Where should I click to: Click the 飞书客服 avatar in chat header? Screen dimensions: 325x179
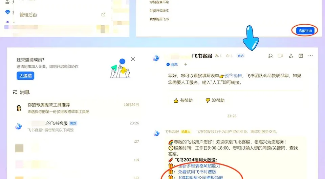coord(156,58)
